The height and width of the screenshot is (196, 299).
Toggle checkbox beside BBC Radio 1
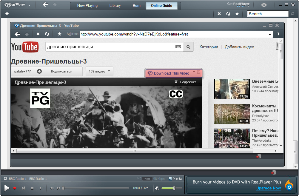[x=5, y=179]
